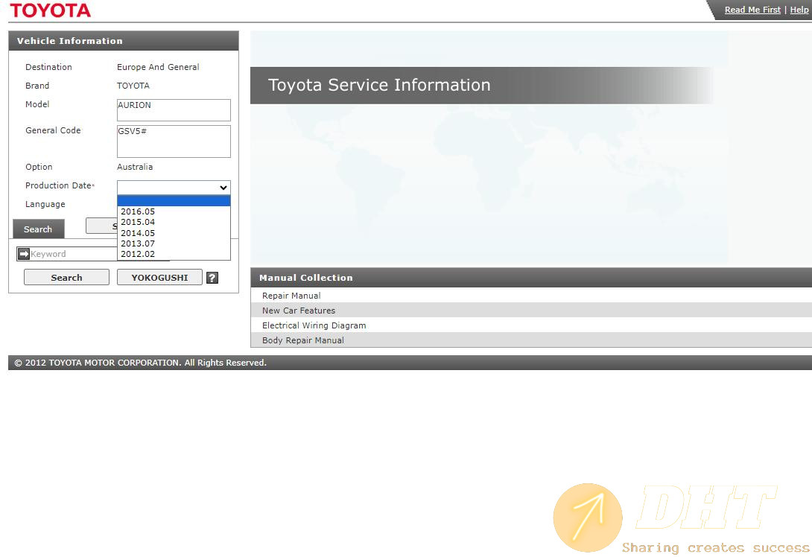Viewport: 812px width, 557px height.
Task: Click the Destination label
Action: 48,67
